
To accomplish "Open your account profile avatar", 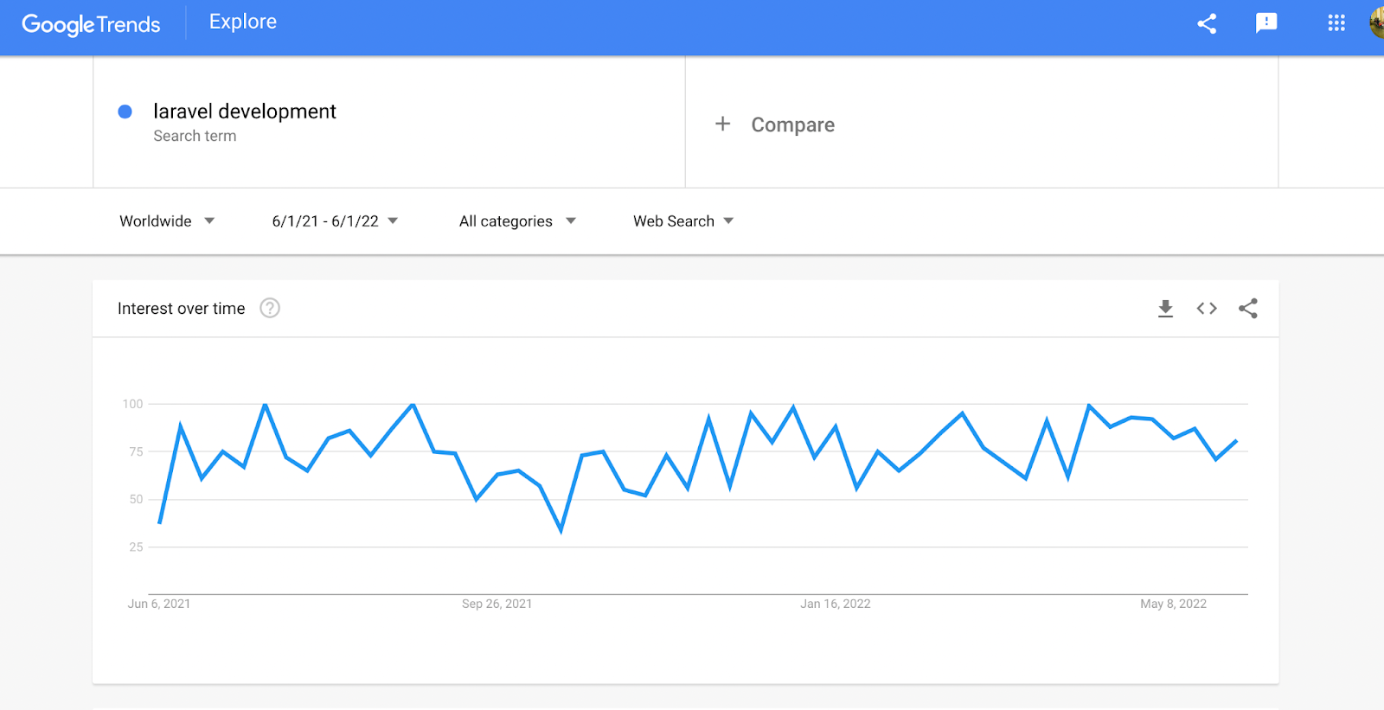I will [x=1377, y=23].
